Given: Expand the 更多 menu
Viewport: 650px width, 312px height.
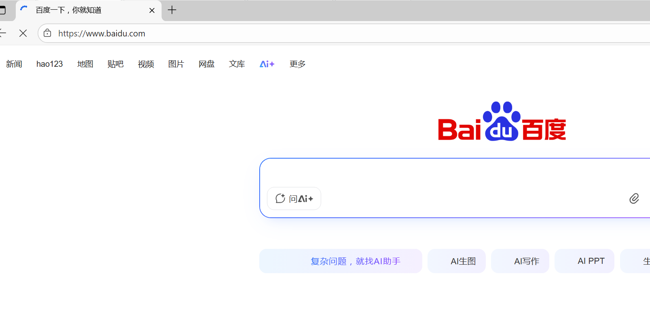Looking at the screenshot, I should [298, 64].
